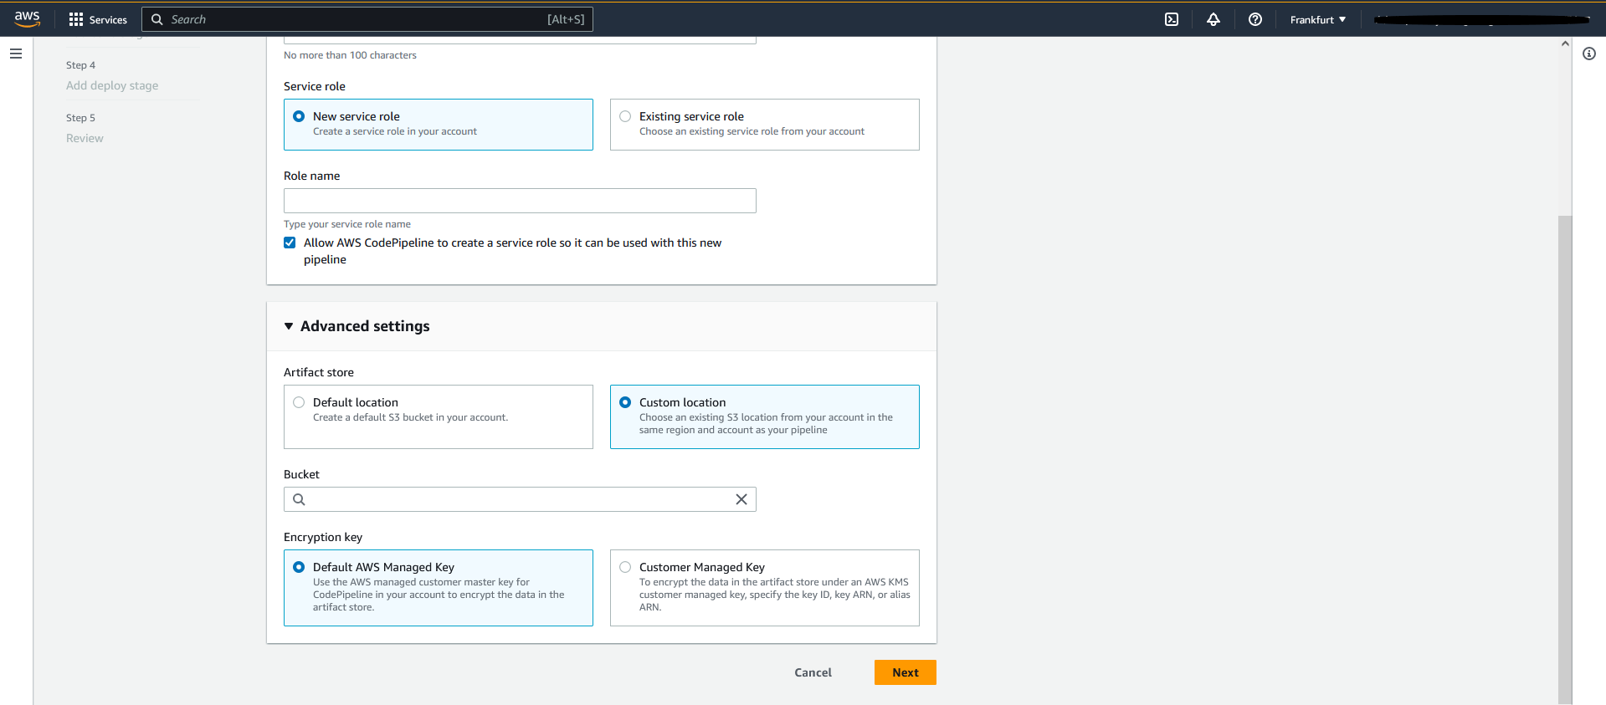This screenshot has height=705, width=1606.
Task: Open the Services grid menu
Action: tap(98, 19)
